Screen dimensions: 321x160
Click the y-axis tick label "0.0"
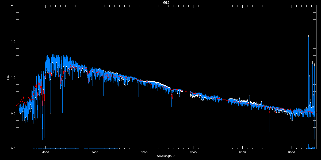tap(13, 148)
